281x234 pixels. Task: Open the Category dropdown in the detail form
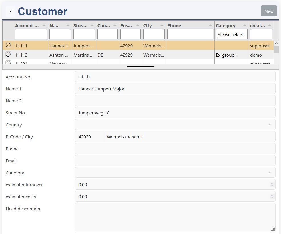(x=269, y=172)
